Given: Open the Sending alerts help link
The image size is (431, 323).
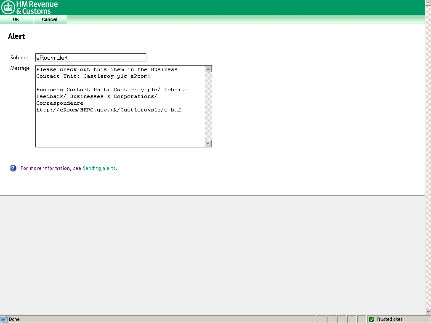Looking at the screenshot, I should (99, 168).
